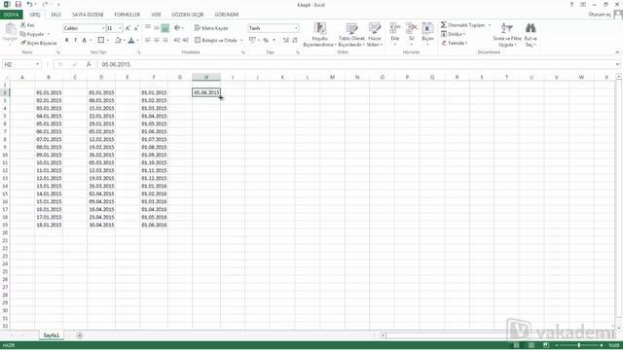
Task: Open Bul ve Seç binoculars menu
Action: (531, 35)
